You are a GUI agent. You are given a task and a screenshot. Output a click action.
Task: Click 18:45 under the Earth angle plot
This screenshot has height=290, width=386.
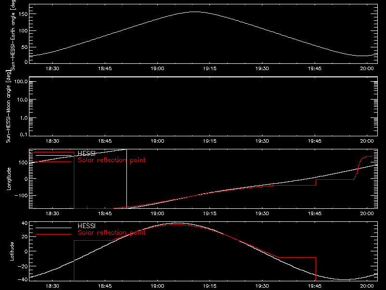pos(105,69)
